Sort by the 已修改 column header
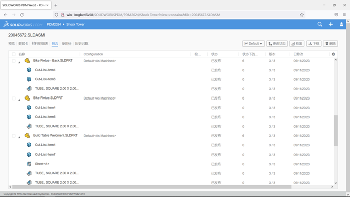 pyautogui.click(x=298, y=54)
